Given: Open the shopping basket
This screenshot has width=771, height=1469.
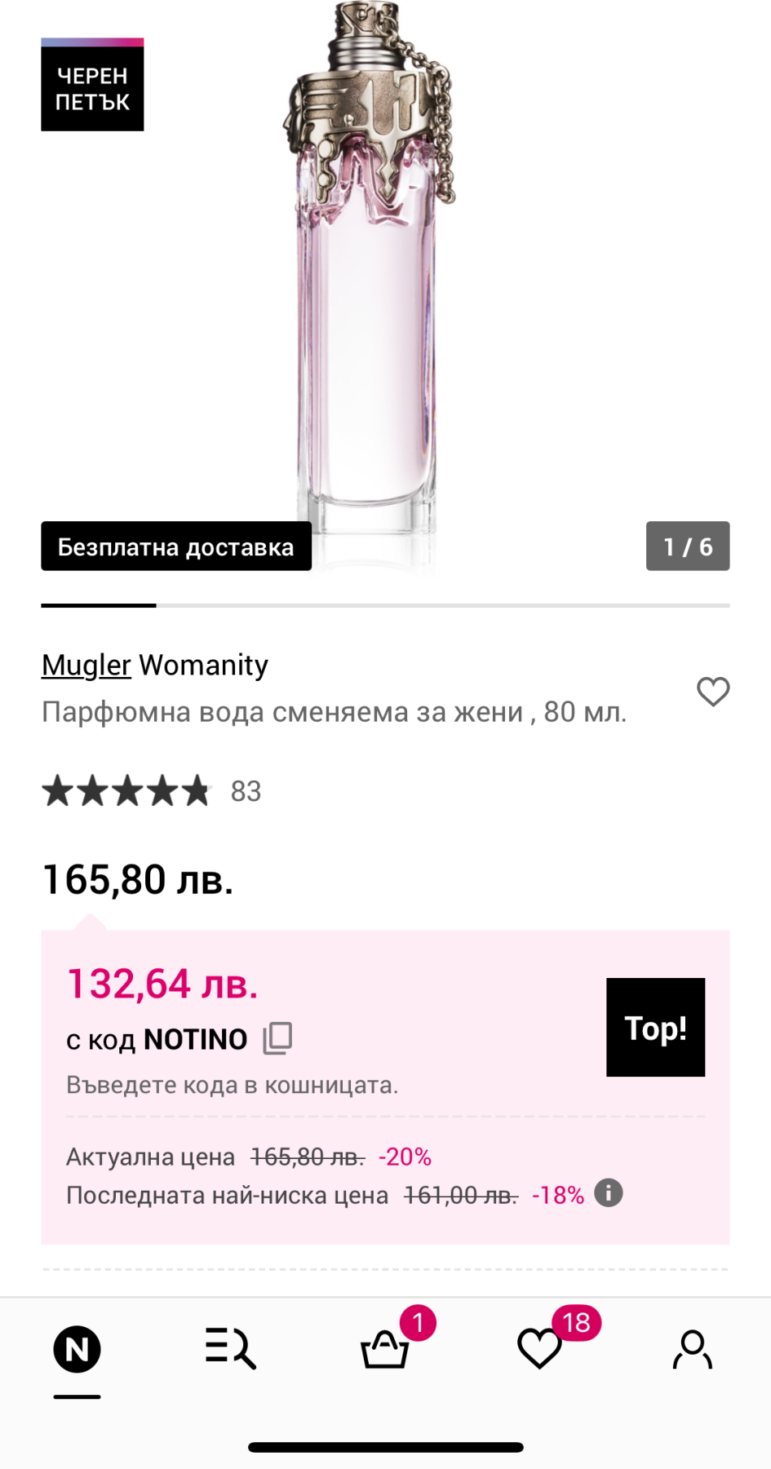Looking at the screenshot, I should click(x=385, y=1349).
